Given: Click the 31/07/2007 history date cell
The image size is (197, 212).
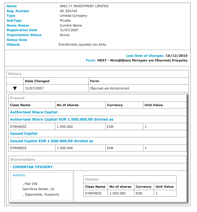Looking at the screenshot, I should tap(34, 88).
